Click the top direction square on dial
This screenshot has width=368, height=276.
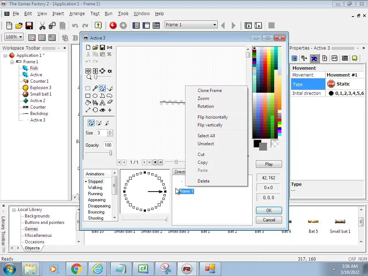click(145, 172)
